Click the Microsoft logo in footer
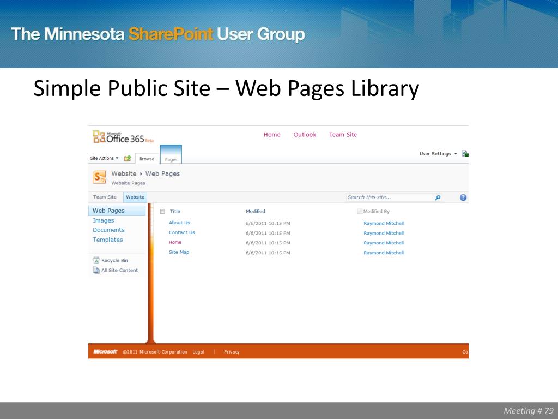 point(105,352)
